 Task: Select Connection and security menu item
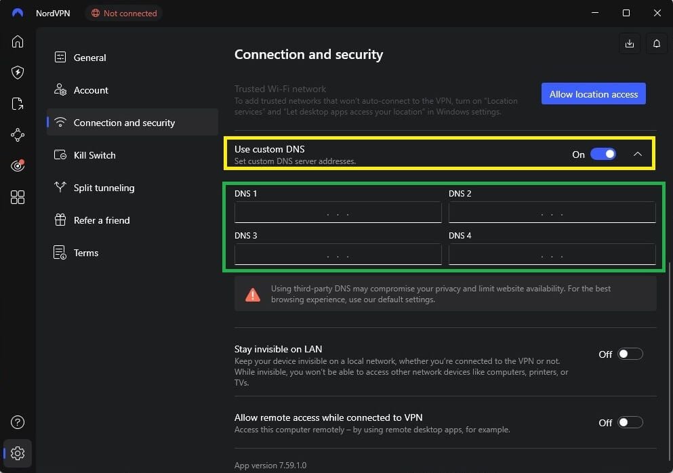132,123
